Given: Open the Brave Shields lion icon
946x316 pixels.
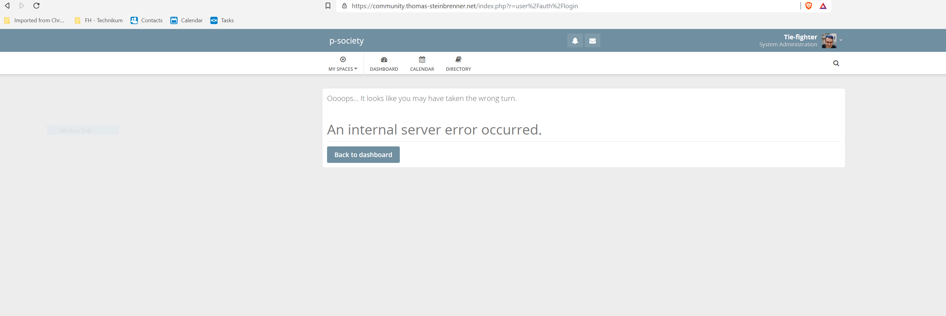Looking at the screenshot, I should tap(809, 6).
